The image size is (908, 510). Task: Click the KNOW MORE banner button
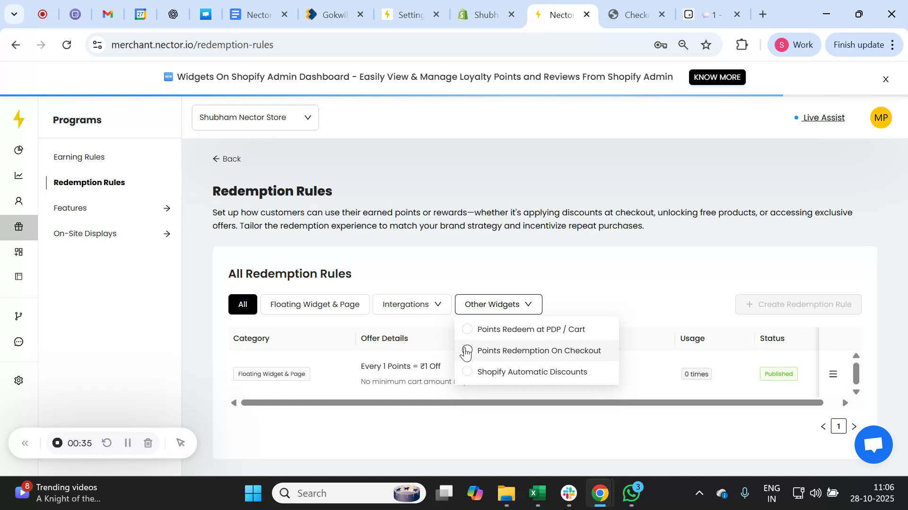coord(717,77)
